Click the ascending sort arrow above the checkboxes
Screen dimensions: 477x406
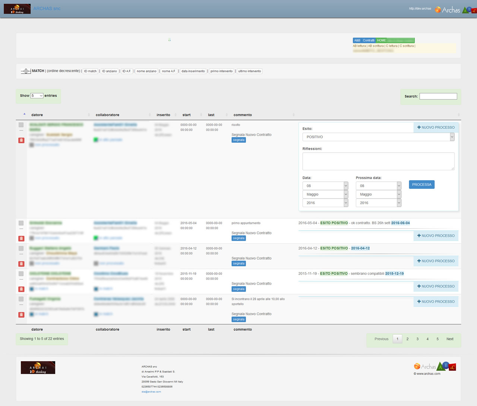pos(25,114)
